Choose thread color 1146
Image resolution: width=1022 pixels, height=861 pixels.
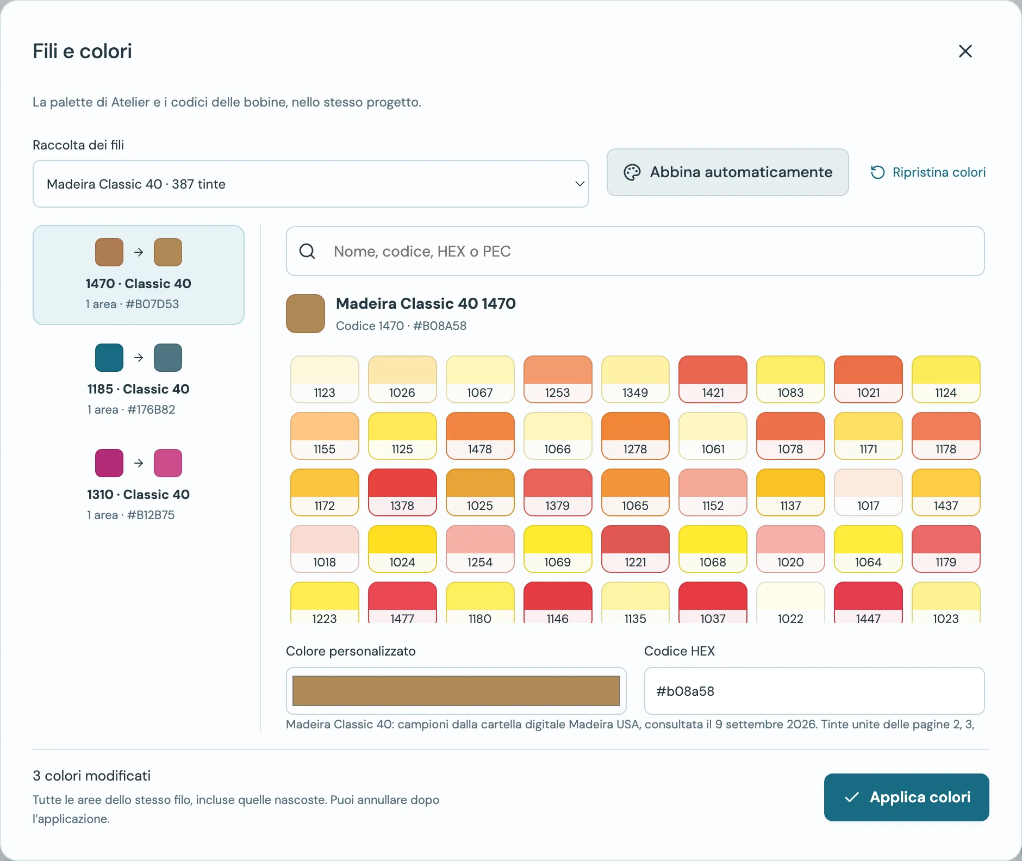[x=558, y=603]
